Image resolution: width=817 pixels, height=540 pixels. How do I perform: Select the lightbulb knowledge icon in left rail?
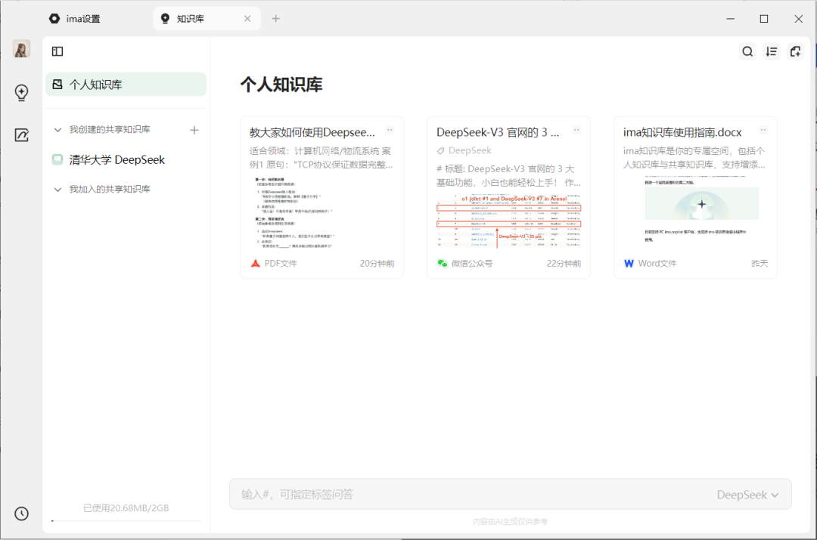(x=21, y=92)
